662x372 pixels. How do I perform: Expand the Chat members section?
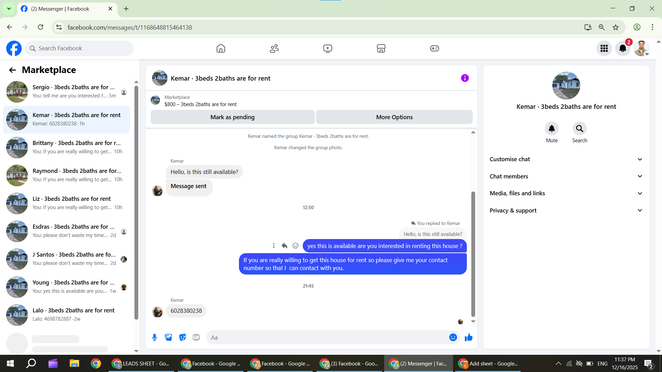coord(566,176)
